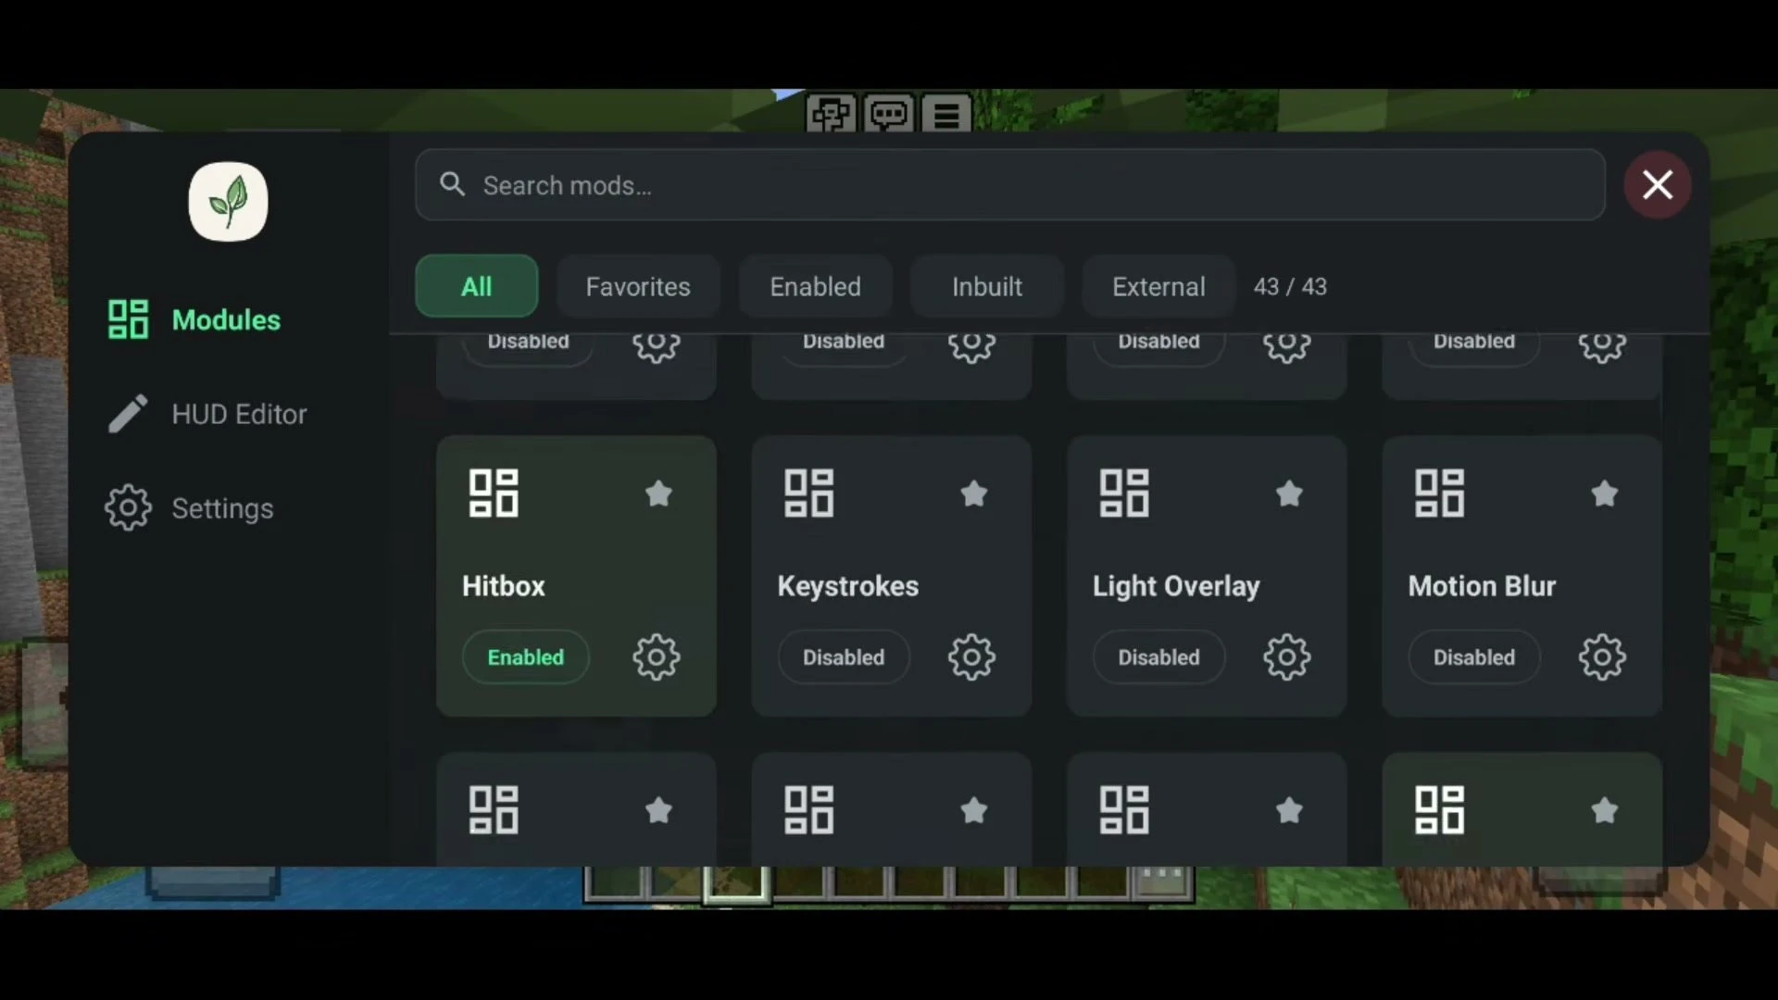
Task: Open the Keystrokes settings gear
Action: click(971, 657)
